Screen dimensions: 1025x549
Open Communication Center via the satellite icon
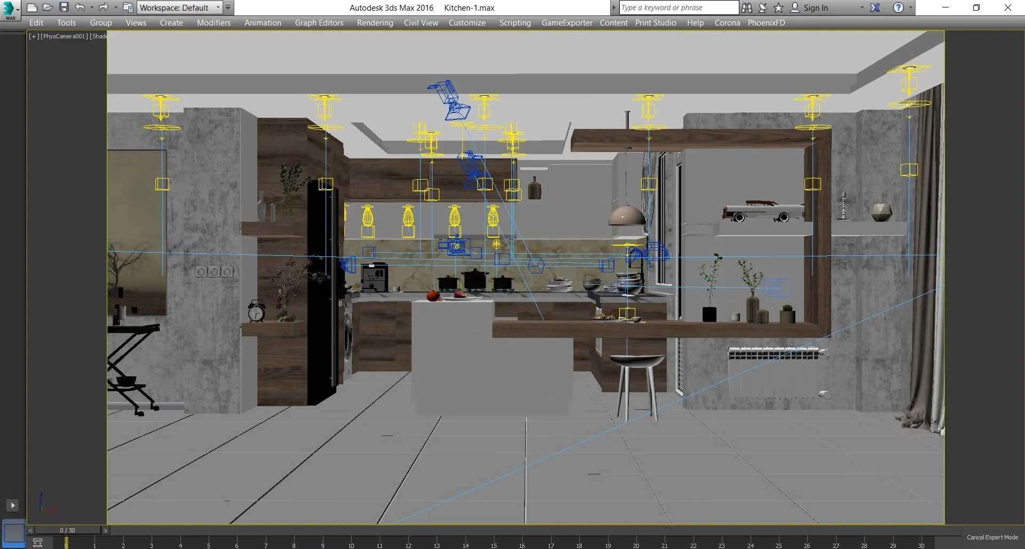pos(762,7)
